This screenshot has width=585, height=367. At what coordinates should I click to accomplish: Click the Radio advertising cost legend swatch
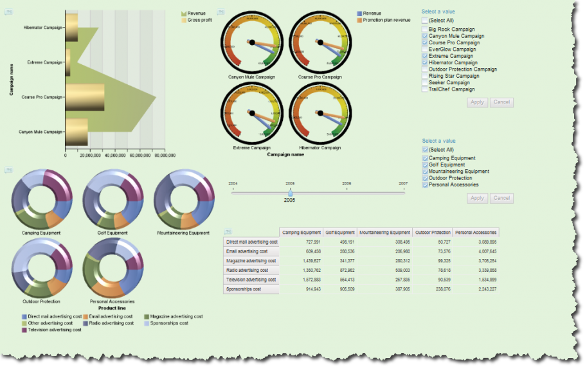(x=85, y=323)
